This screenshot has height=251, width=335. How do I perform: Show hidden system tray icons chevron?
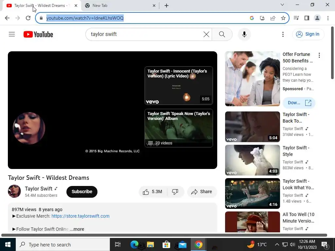point(277,244)
